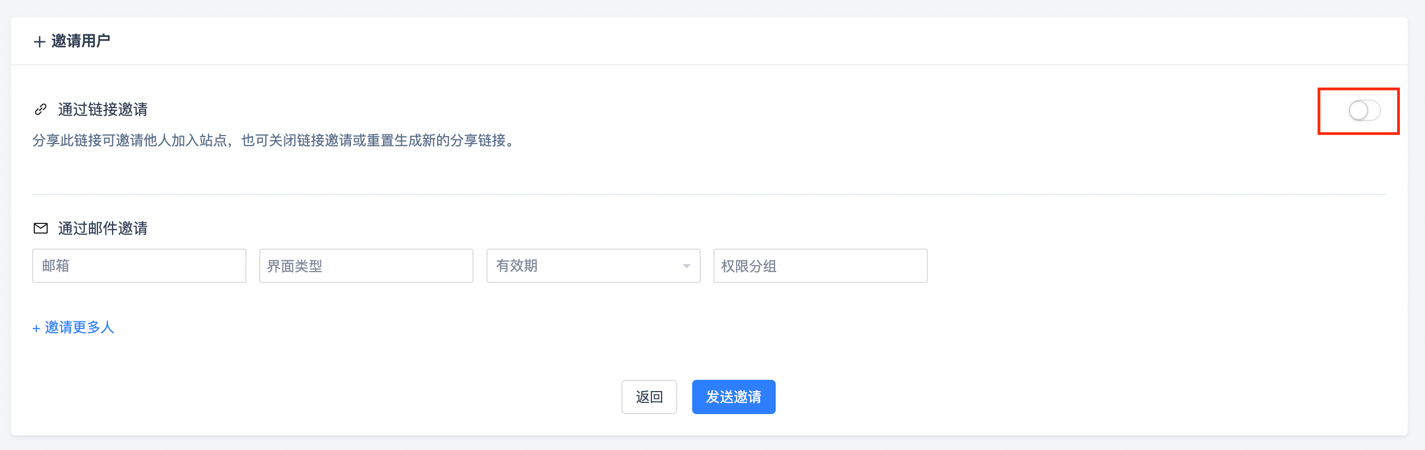Open the 有效期 dropdown
The height and width of the screenshot is (450, 1425).
[592, 266]
